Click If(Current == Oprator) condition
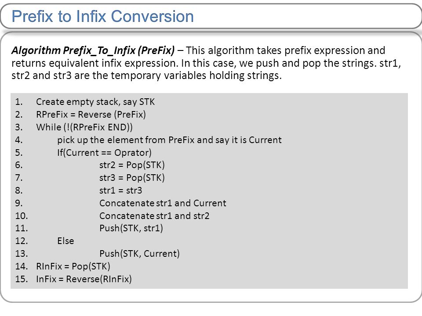The image size is (422, 316). [x=104, y=153]
